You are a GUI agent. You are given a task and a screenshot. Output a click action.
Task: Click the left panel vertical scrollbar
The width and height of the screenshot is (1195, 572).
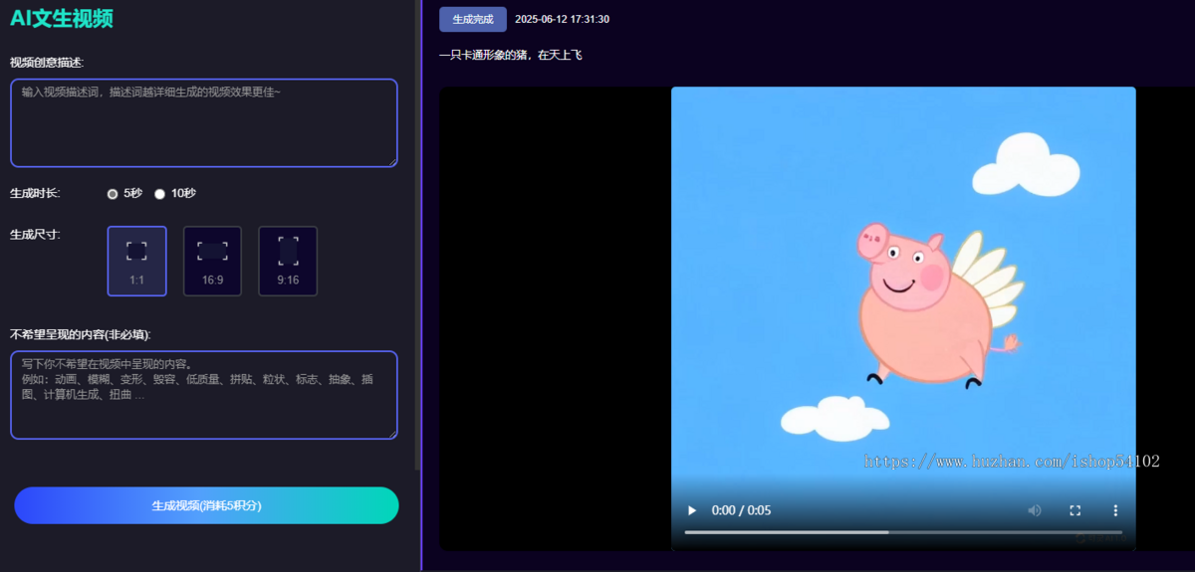(x=418, y=235)
